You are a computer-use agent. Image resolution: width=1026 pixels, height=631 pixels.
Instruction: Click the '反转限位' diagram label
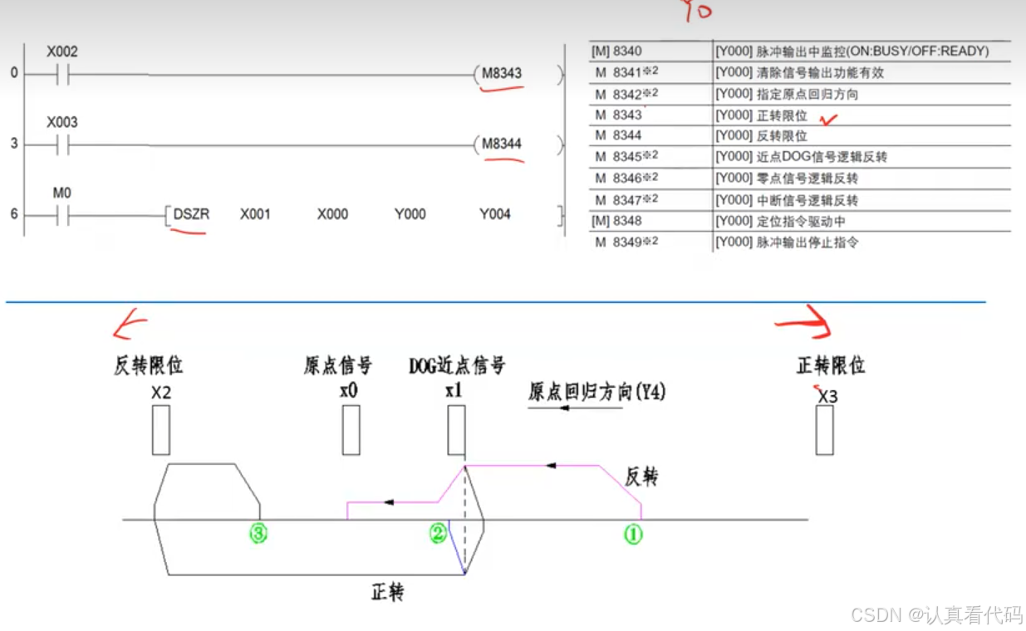click(x=148, y=365)
